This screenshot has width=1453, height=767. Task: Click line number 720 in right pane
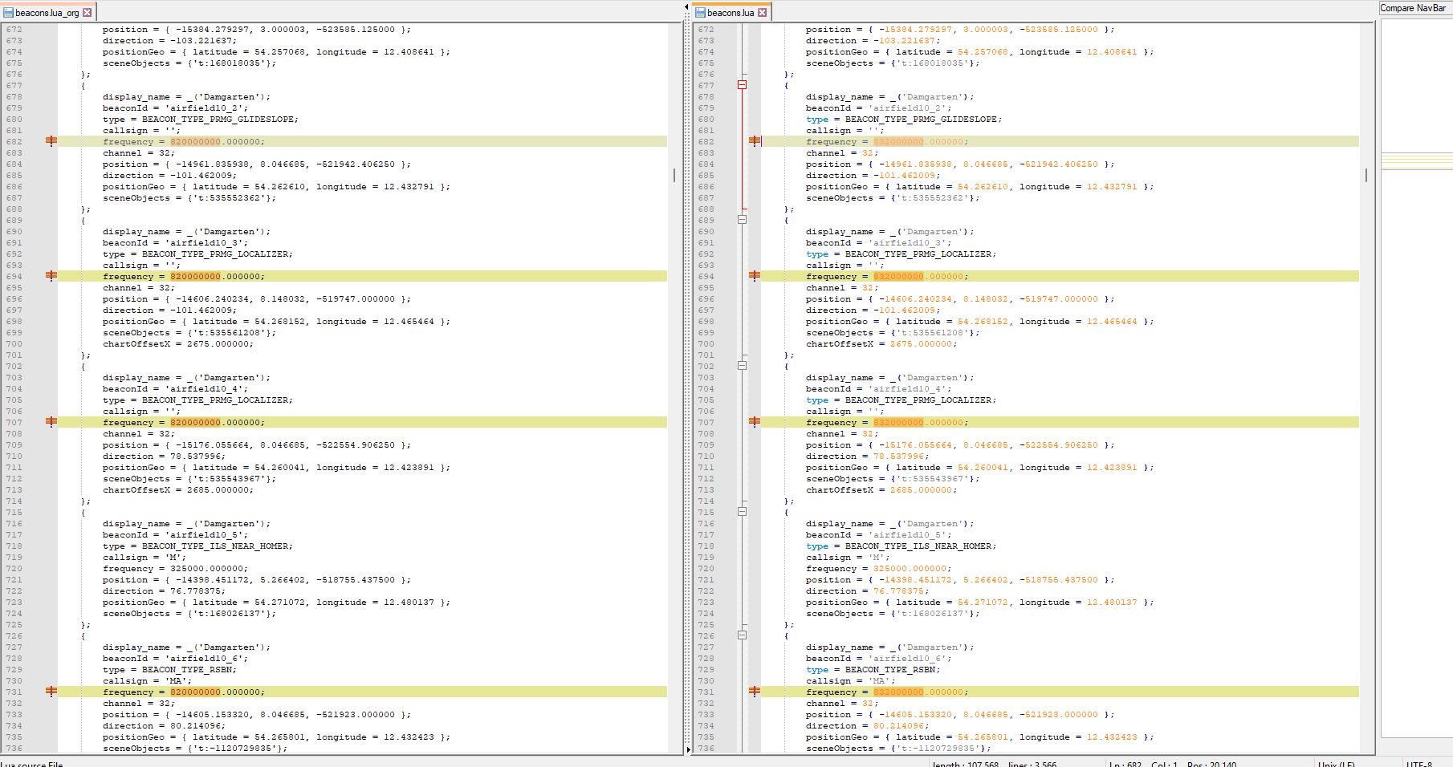click(706, 568)
